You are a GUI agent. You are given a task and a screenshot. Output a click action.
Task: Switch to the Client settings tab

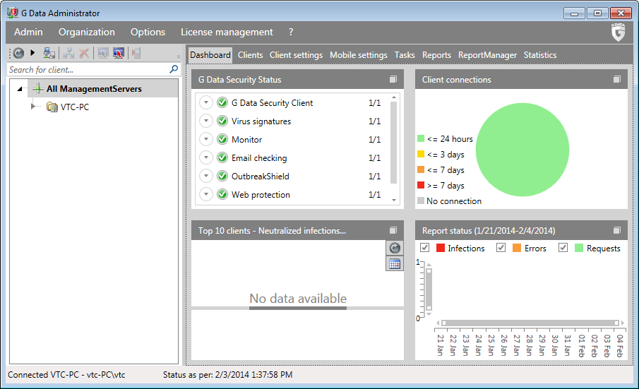click(x=296, y=55)
